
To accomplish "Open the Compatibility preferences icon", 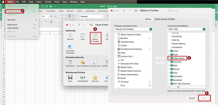I will coord(83,79).
